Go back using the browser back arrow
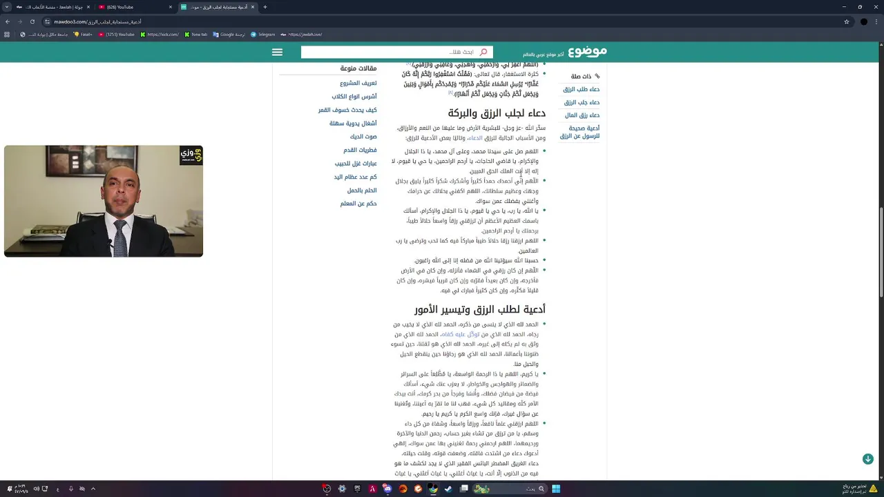884x497 pixels. 8,21
